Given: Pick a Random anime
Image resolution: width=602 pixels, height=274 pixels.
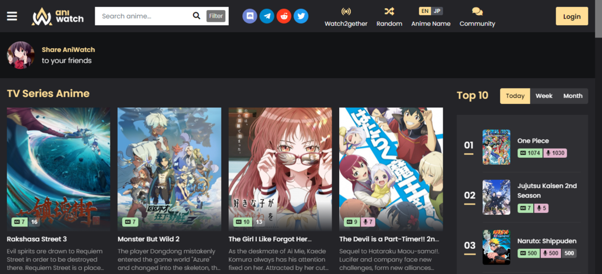Looking at the screenshot, I should [389, 17].
